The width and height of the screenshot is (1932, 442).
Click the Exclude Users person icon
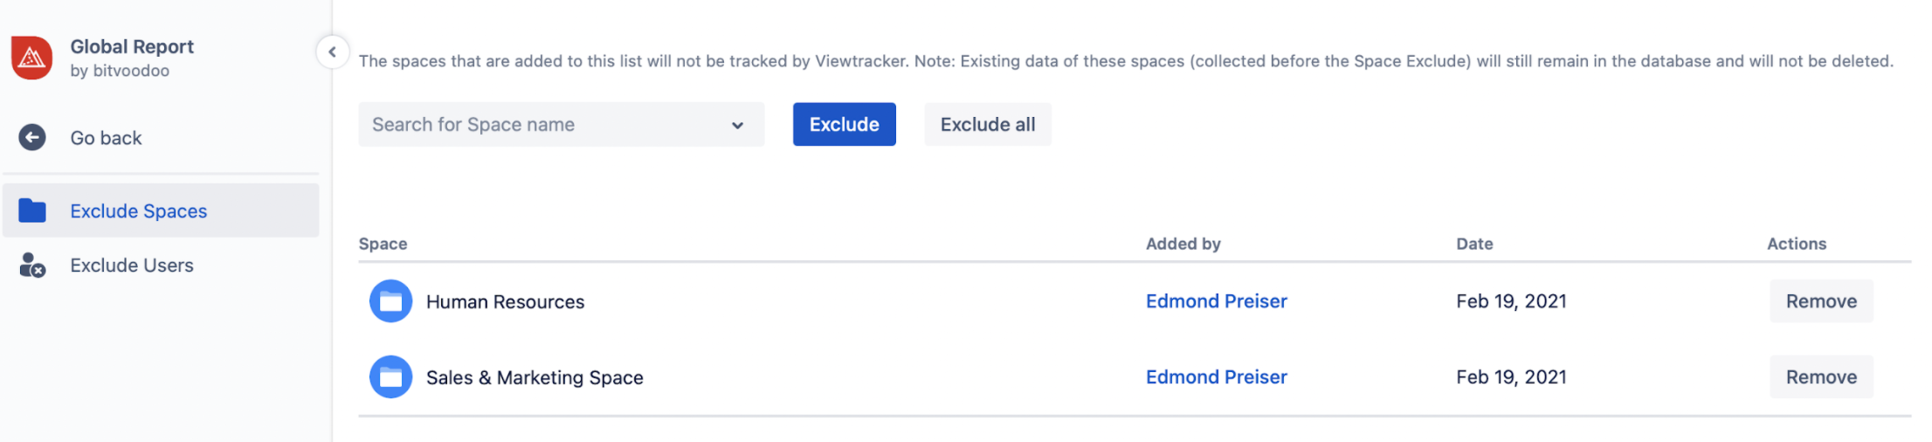tap(32, 266)
